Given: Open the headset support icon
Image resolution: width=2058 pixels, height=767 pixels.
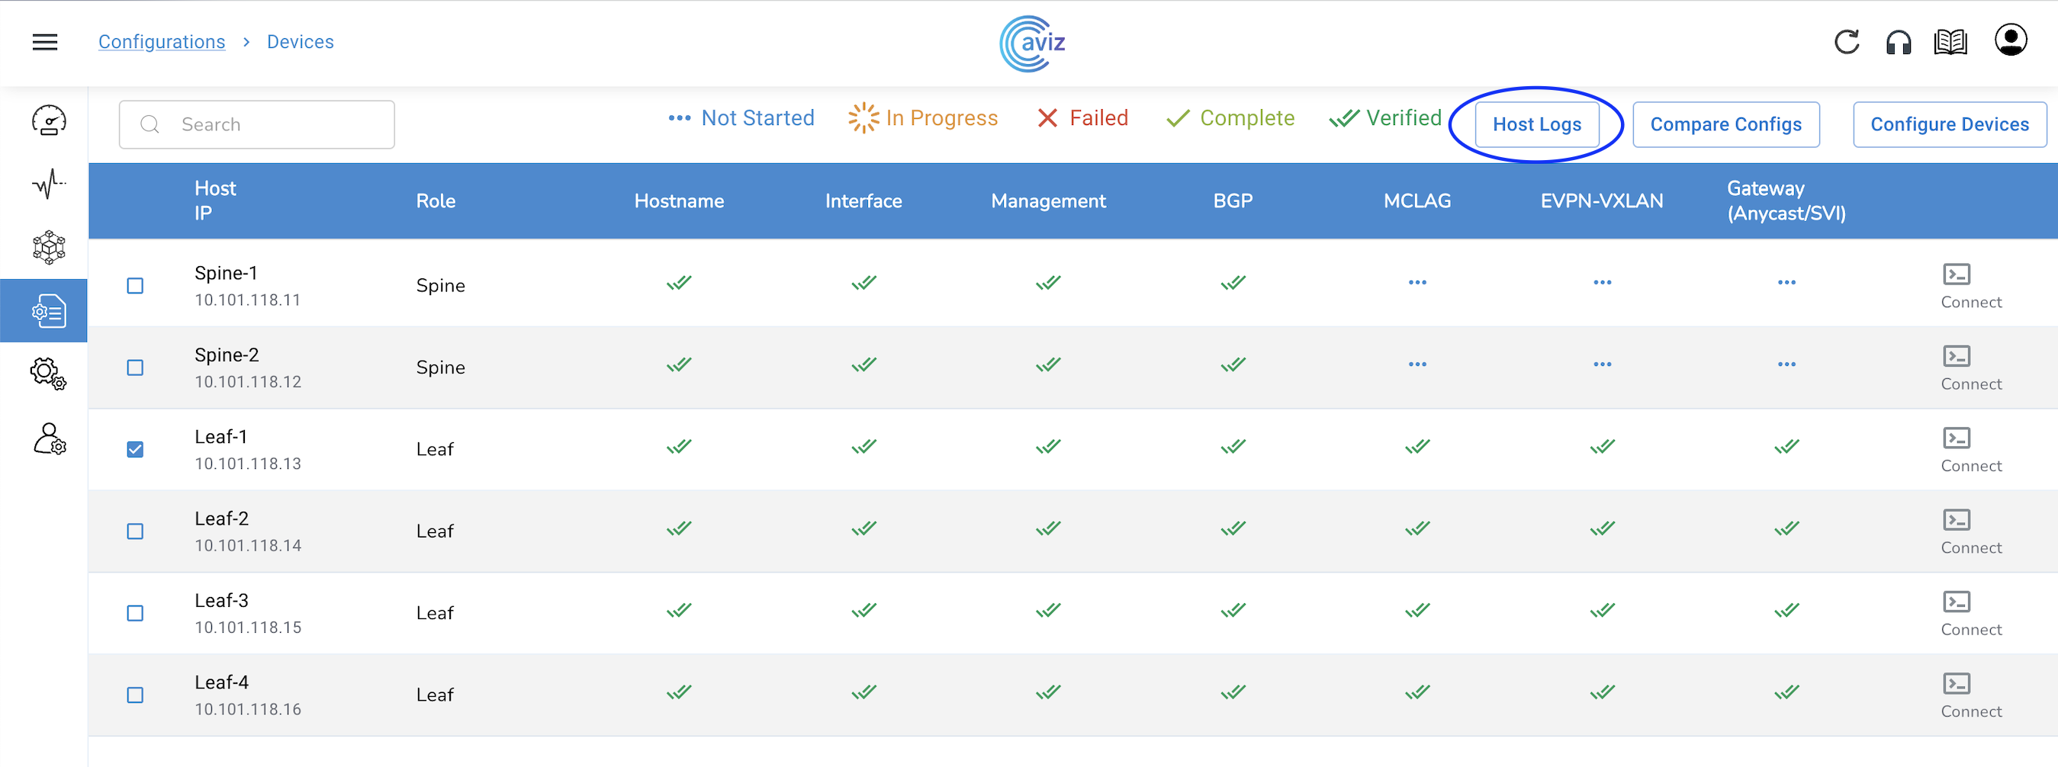Looking at the screenshot, I should pyautogui.click(x=1899, y=42).
